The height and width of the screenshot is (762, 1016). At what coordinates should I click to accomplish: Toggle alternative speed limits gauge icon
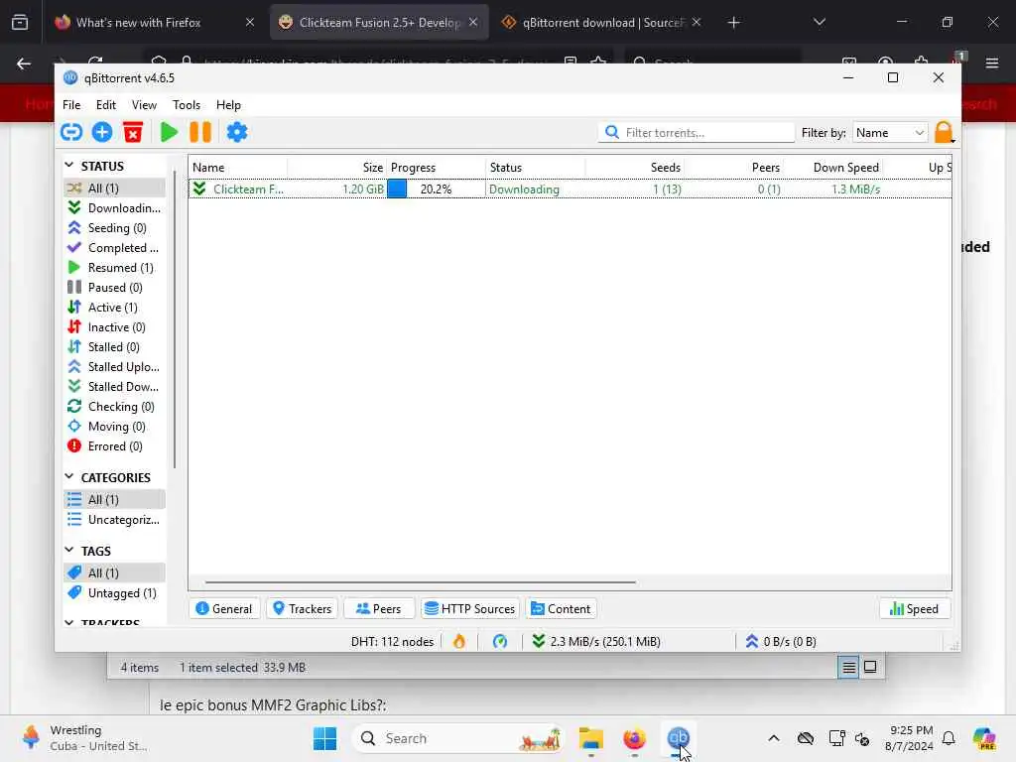[x=500, y=642]
